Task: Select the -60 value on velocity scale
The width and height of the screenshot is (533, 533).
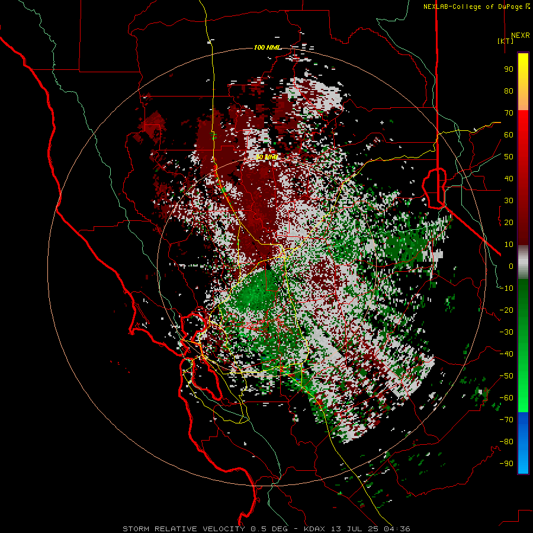Action: click(506, 398)
